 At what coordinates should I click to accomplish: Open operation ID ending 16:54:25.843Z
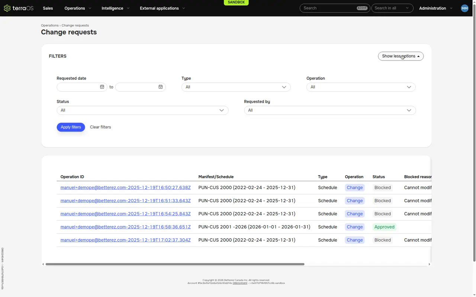[126, 214]
